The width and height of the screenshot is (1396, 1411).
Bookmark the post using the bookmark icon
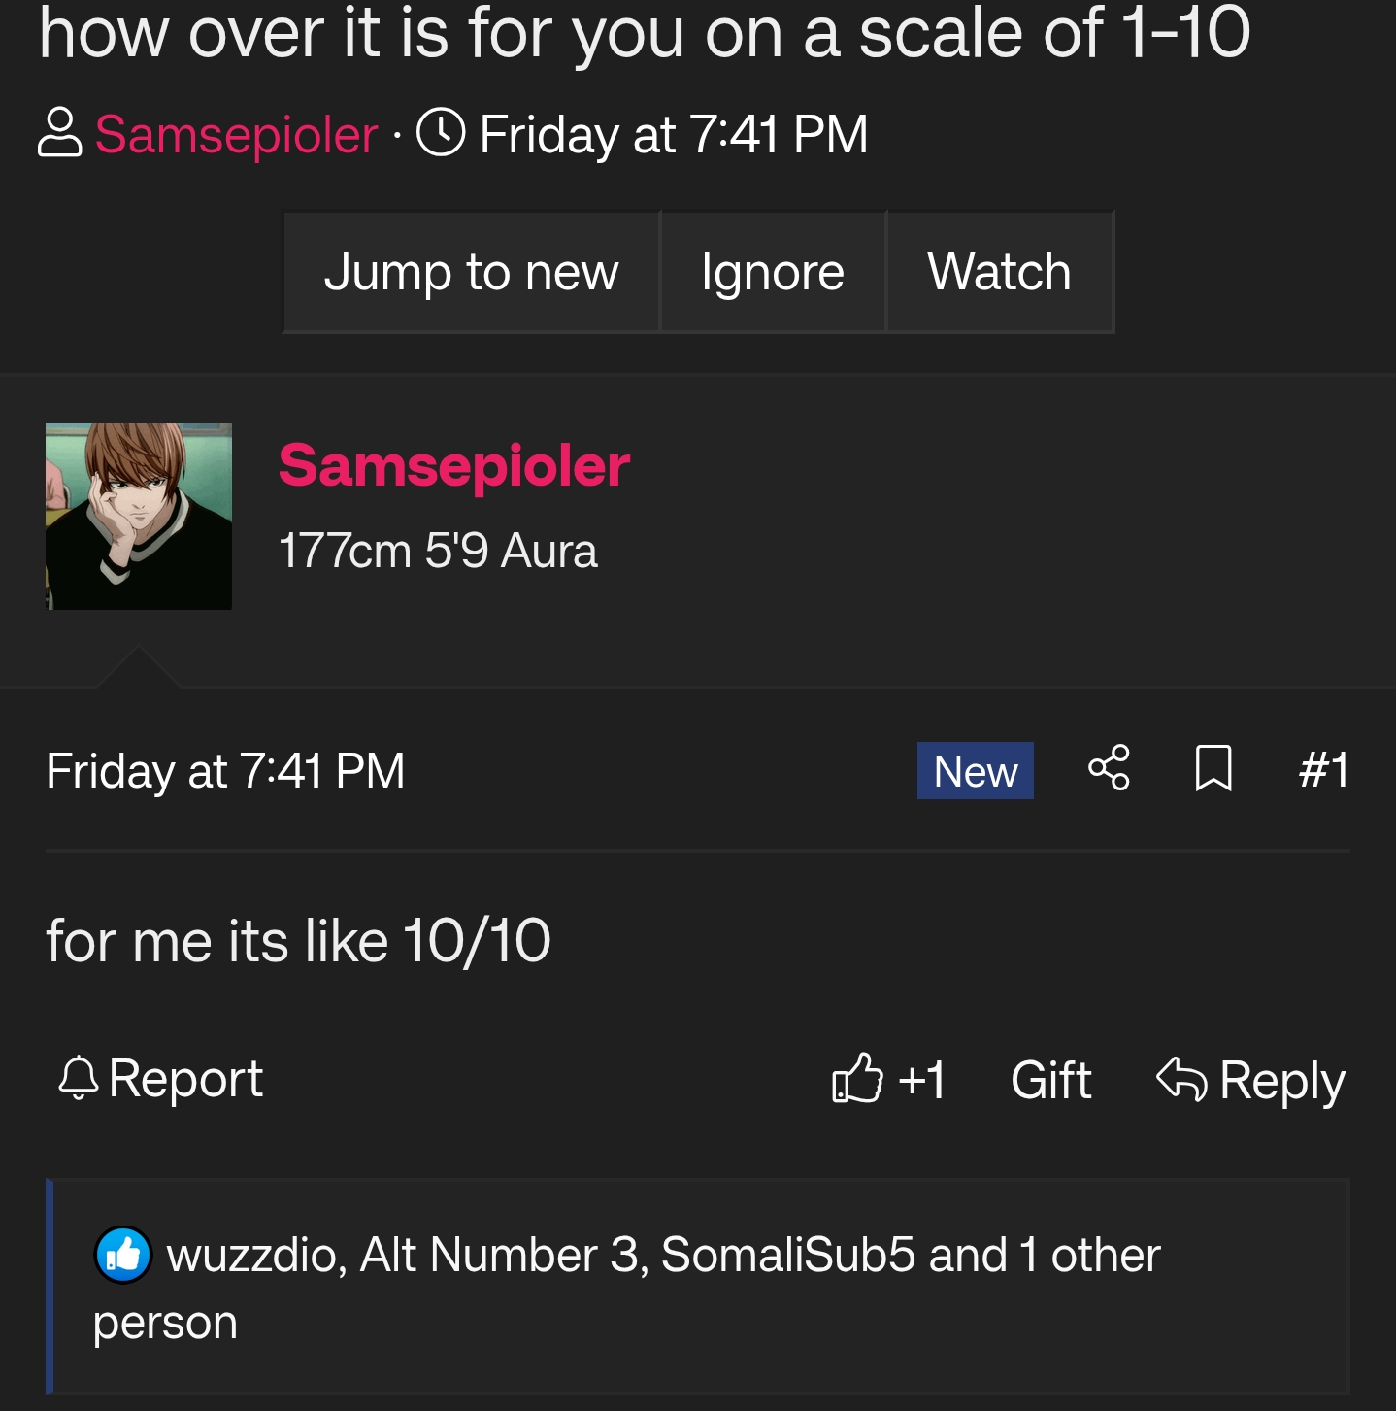1213,770
